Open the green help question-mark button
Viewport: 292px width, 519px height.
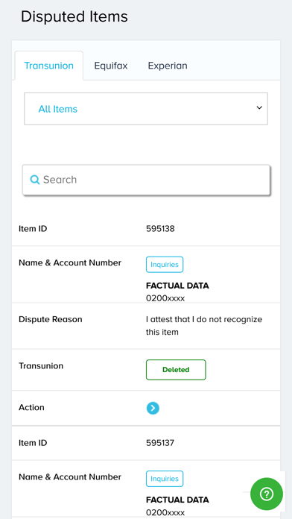(267, 494)
